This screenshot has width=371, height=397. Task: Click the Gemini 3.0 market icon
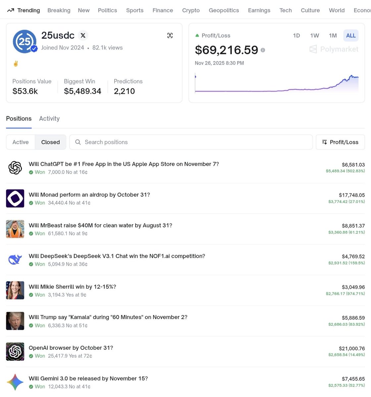[x=15, y=382]
